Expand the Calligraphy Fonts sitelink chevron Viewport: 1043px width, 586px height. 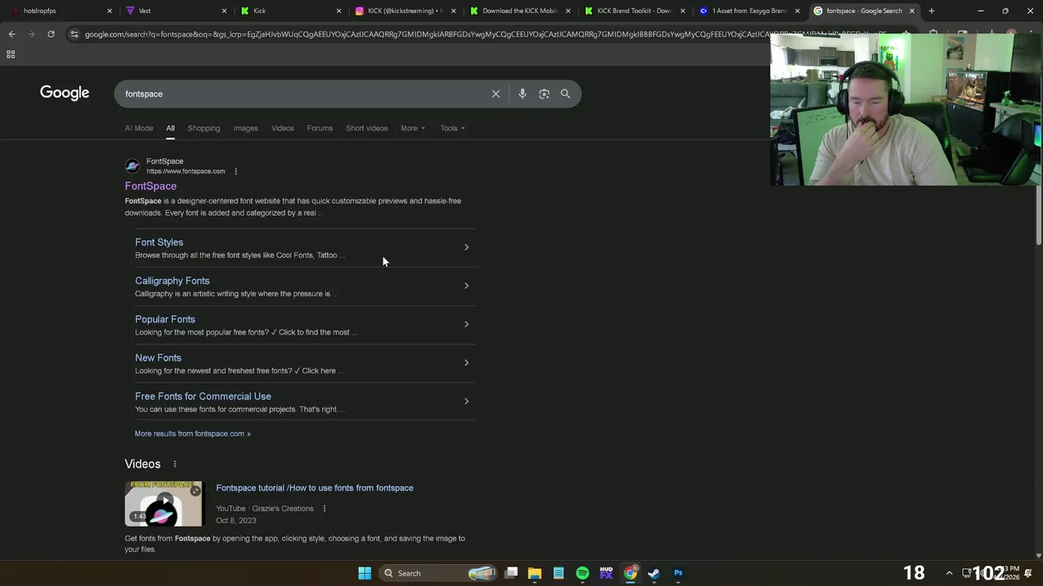[466, 286]
